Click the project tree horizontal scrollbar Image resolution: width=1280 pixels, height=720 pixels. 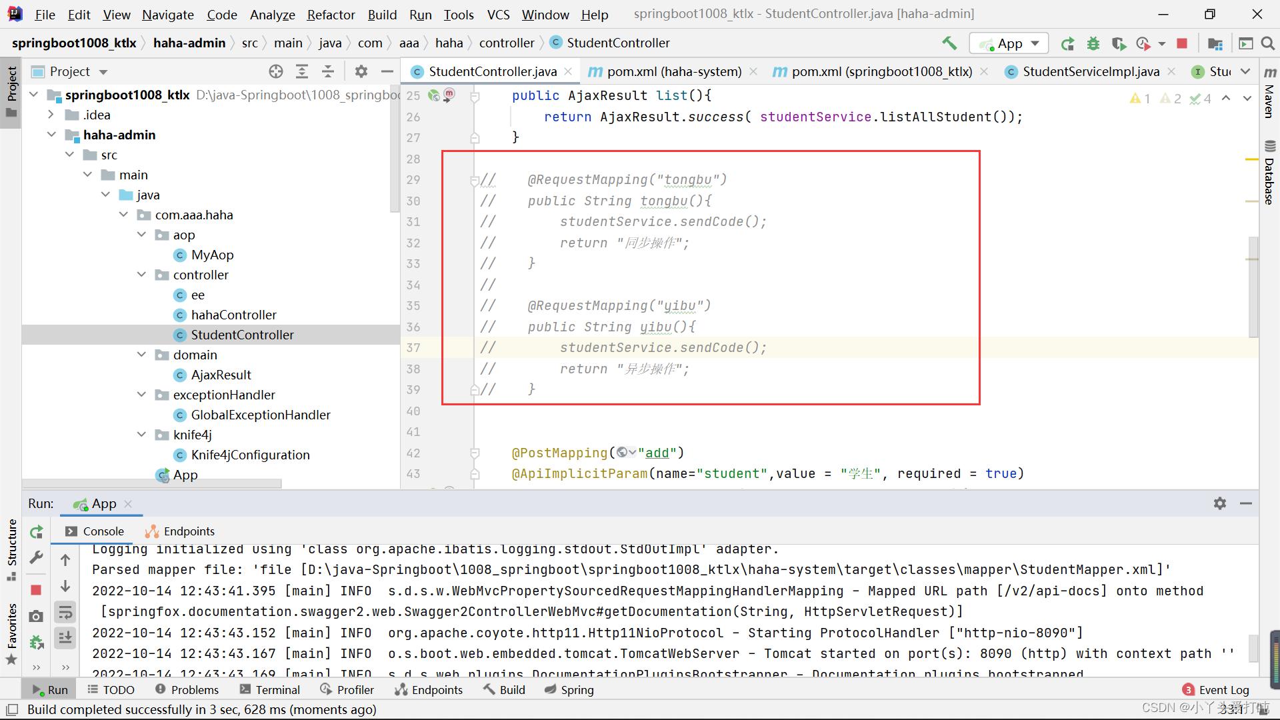coord(152,483)
